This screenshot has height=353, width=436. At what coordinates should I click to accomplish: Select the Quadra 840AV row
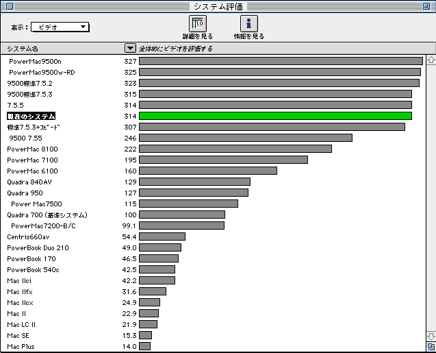[x=213, y=182]
